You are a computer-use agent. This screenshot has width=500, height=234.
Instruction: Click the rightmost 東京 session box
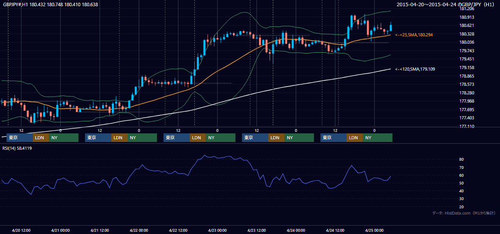[333, 138]
